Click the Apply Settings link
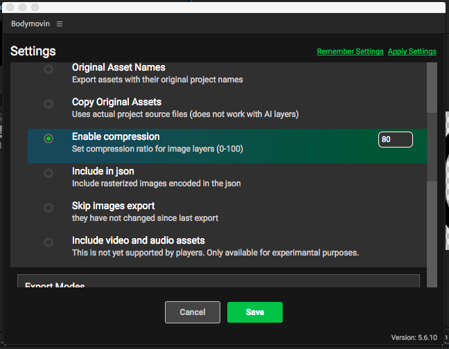 412,52
